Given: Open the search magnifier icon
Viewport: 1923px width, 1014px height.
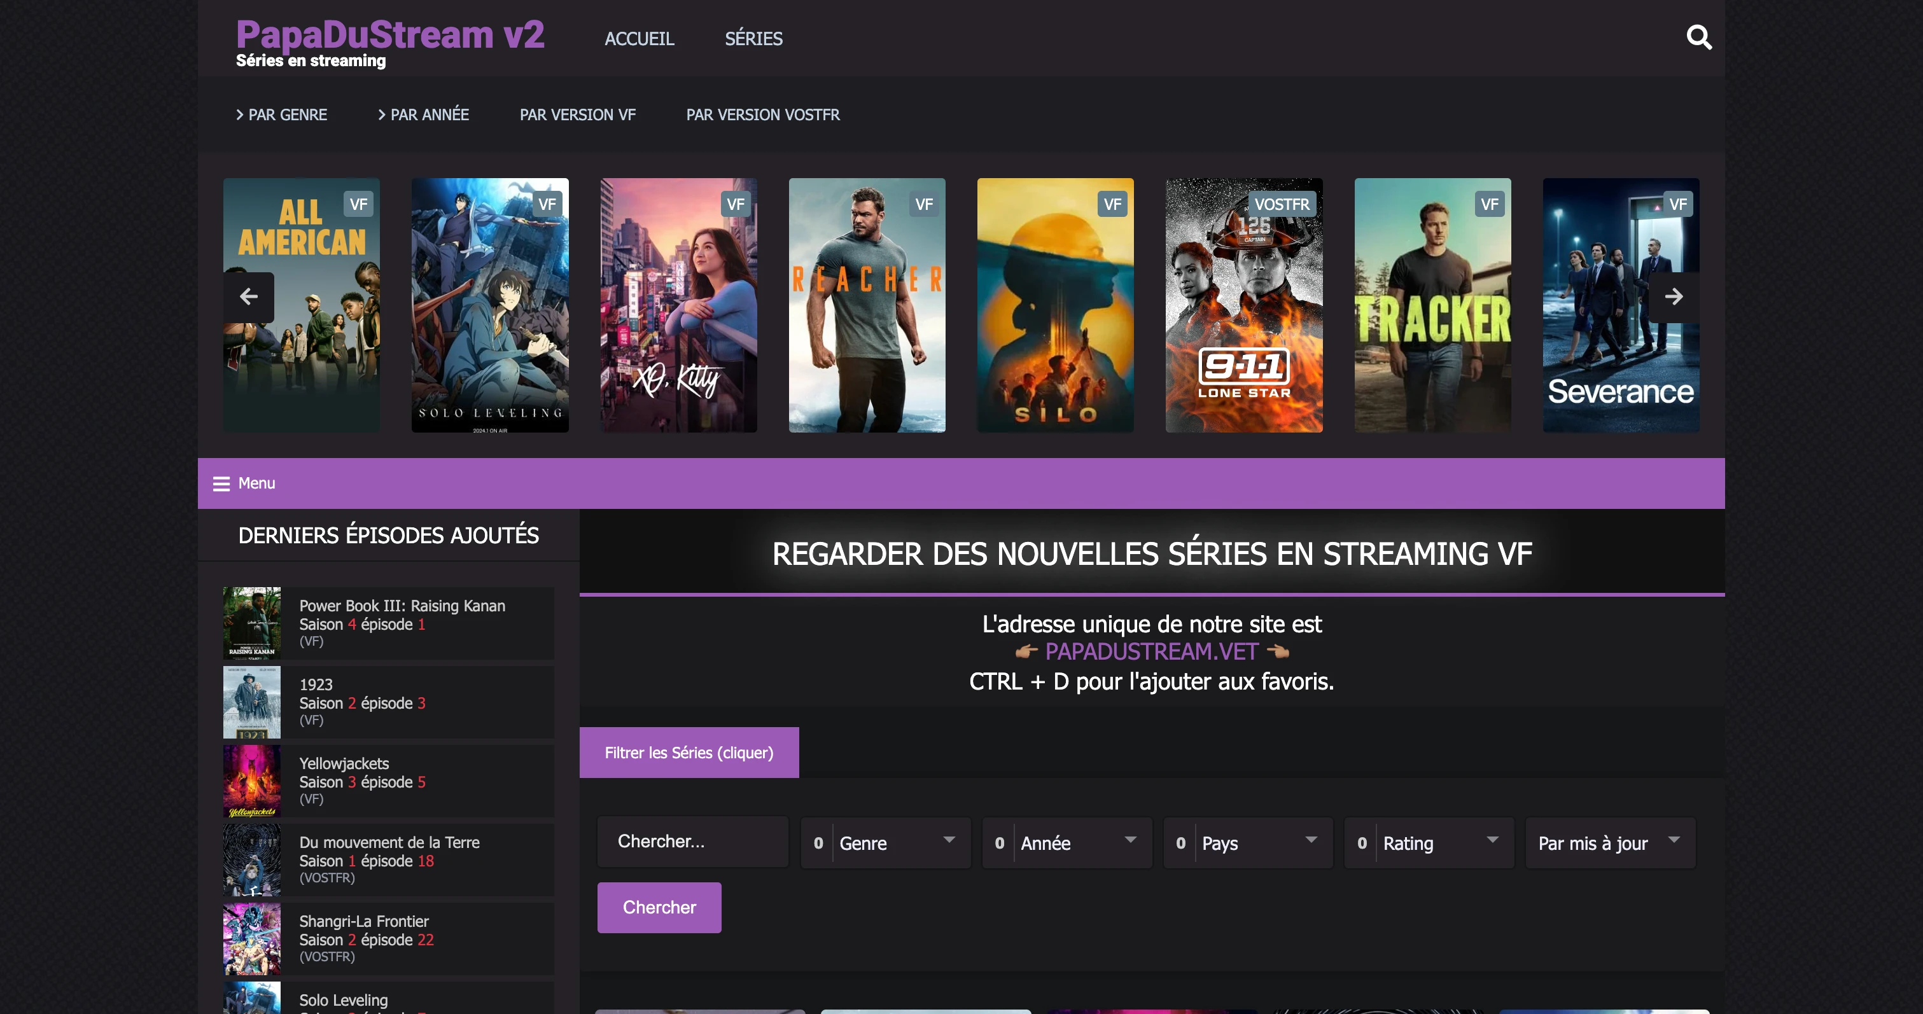Looking at the screenshot, I should [1699, 38].
